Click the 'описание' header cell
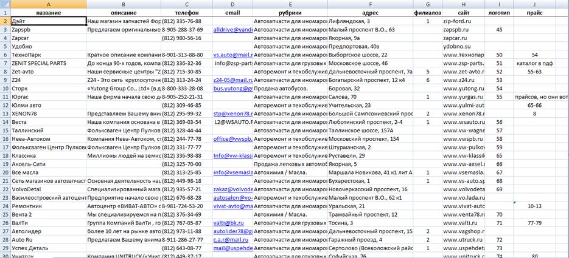569x258 pixels. [124, 13]
